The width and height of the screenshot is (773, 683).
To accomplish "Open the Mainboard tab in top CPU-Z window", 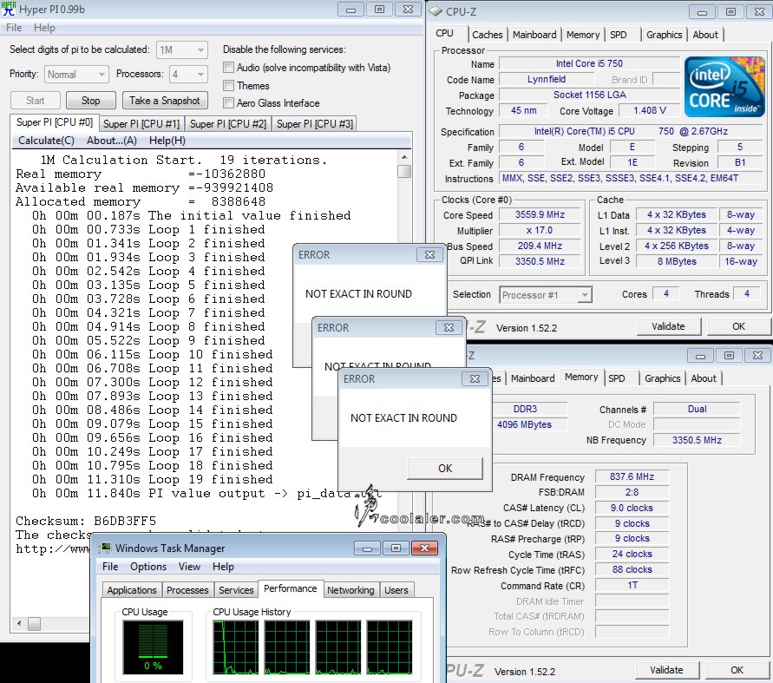I will pos(534,35).
